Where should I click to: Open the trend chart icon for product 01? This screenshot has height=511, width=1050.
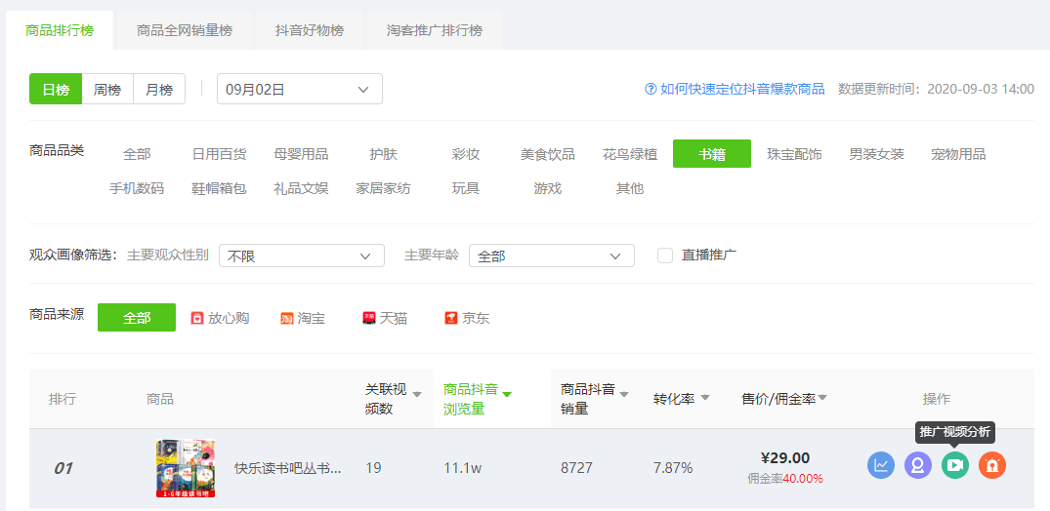tap(881, 465)
